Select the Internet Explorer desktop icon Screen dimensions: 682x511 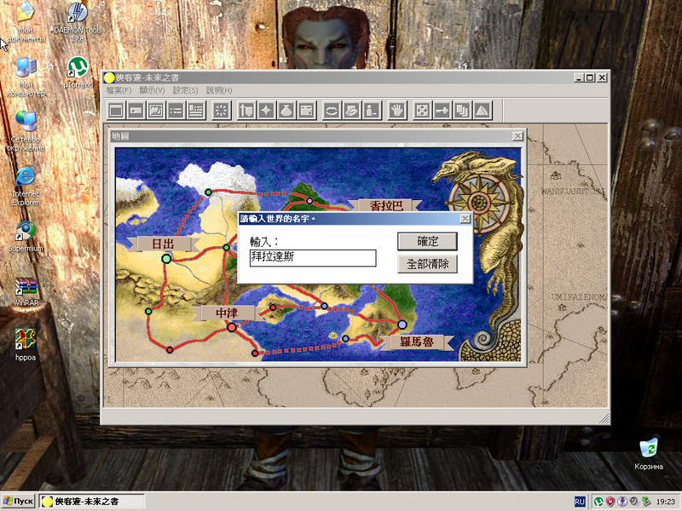click(x=26, y=186)
